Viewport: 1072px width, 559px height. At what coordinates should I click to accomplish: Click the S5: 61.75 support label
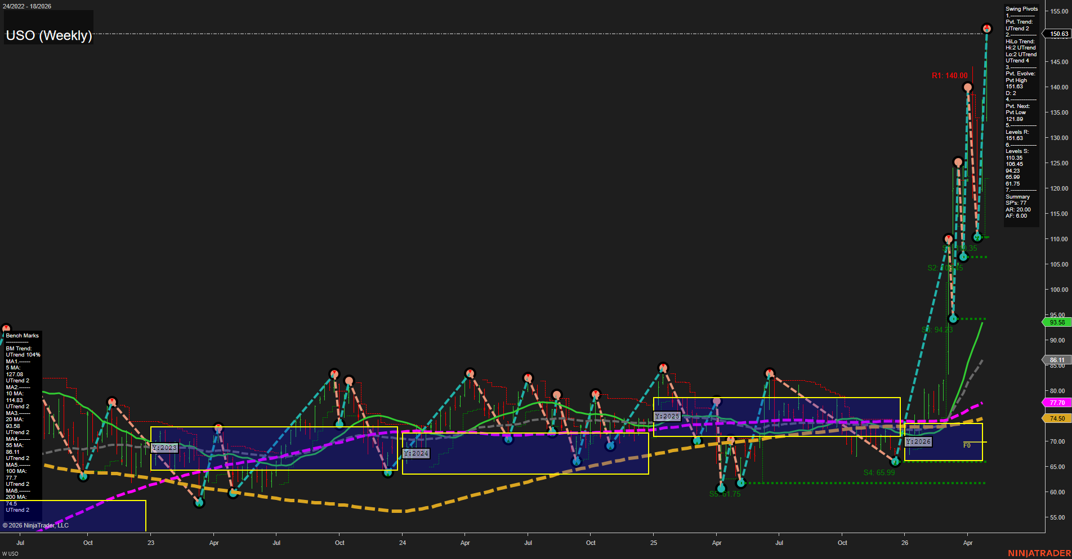coord(725,494)
